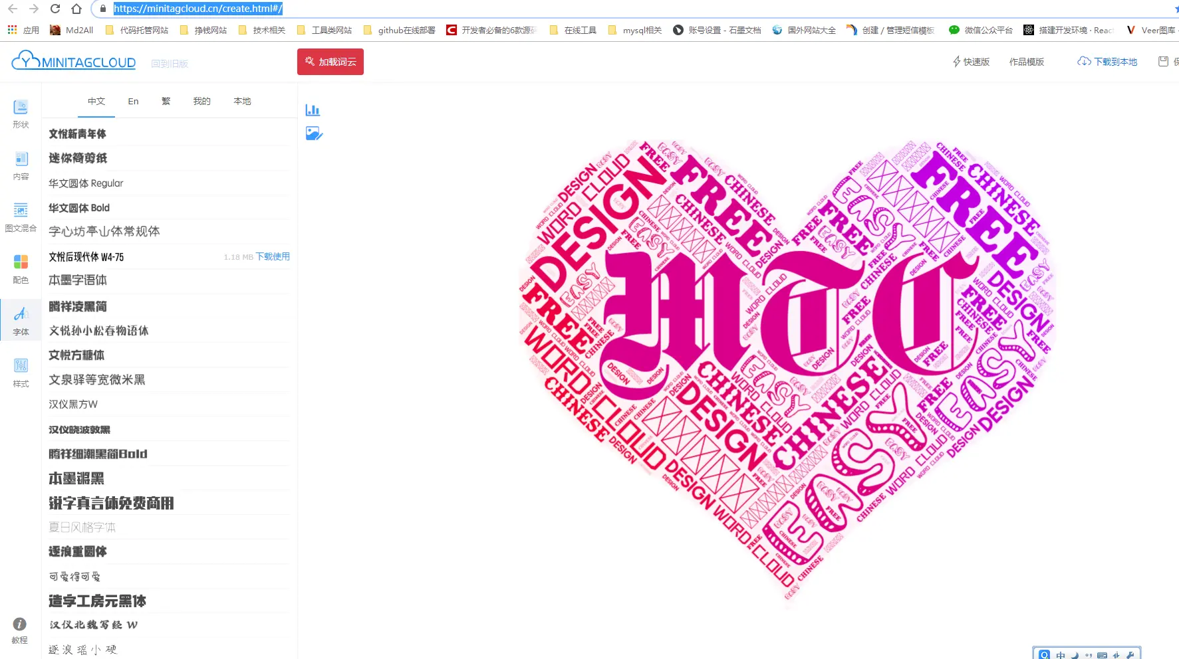Open the 搭建开发环境 React bookmark
1179x659 pixels.
(x=1069, y=30)
